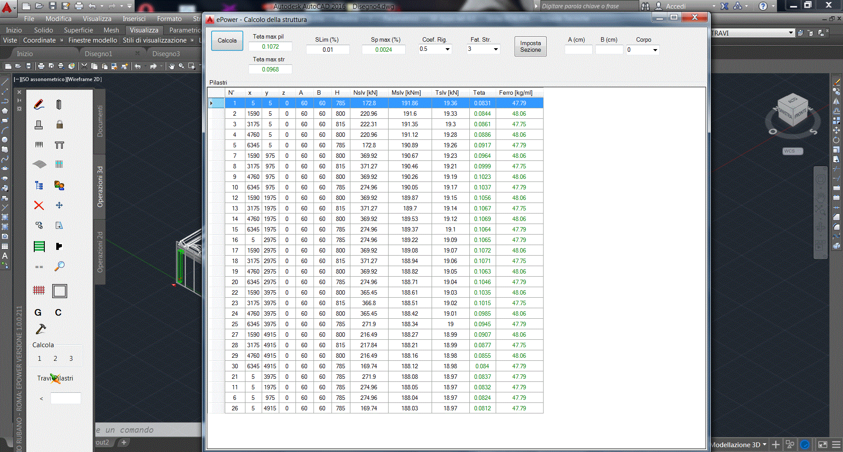Click the beam frame table-shaped icon

point(59,145)
